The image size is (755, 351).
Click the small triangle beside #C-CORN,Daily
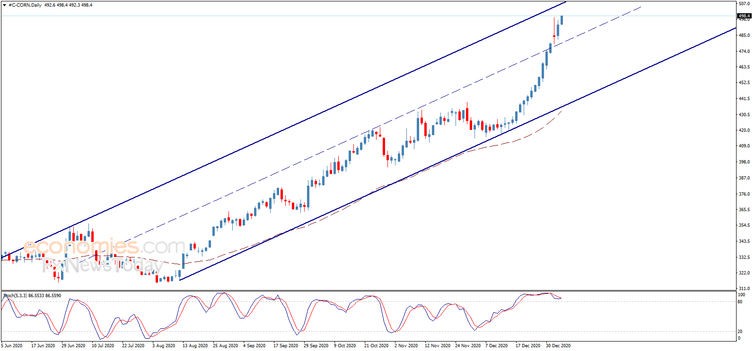(4, 5)
